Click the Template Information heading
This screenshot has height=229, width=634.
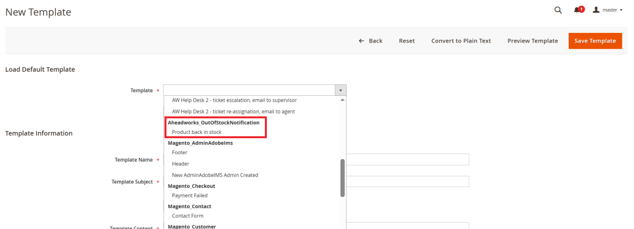point(39,133)
